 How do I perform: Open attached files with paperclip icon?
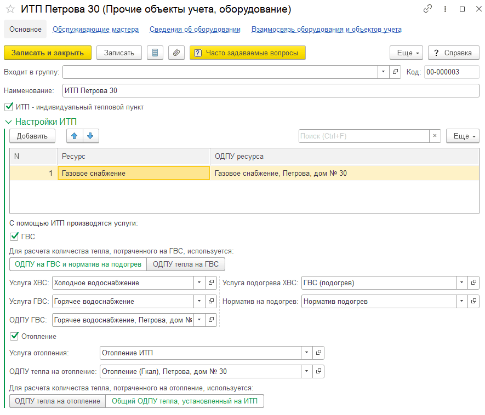point(176,53)
